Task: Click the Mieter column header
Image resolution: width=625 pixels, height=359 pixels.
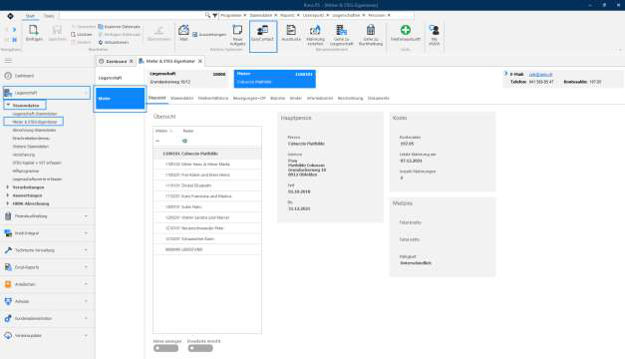Action: (161, 131)
